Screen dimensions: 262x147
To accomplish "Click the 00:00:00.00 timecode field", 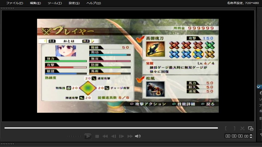I will click(x=237, y=136).
